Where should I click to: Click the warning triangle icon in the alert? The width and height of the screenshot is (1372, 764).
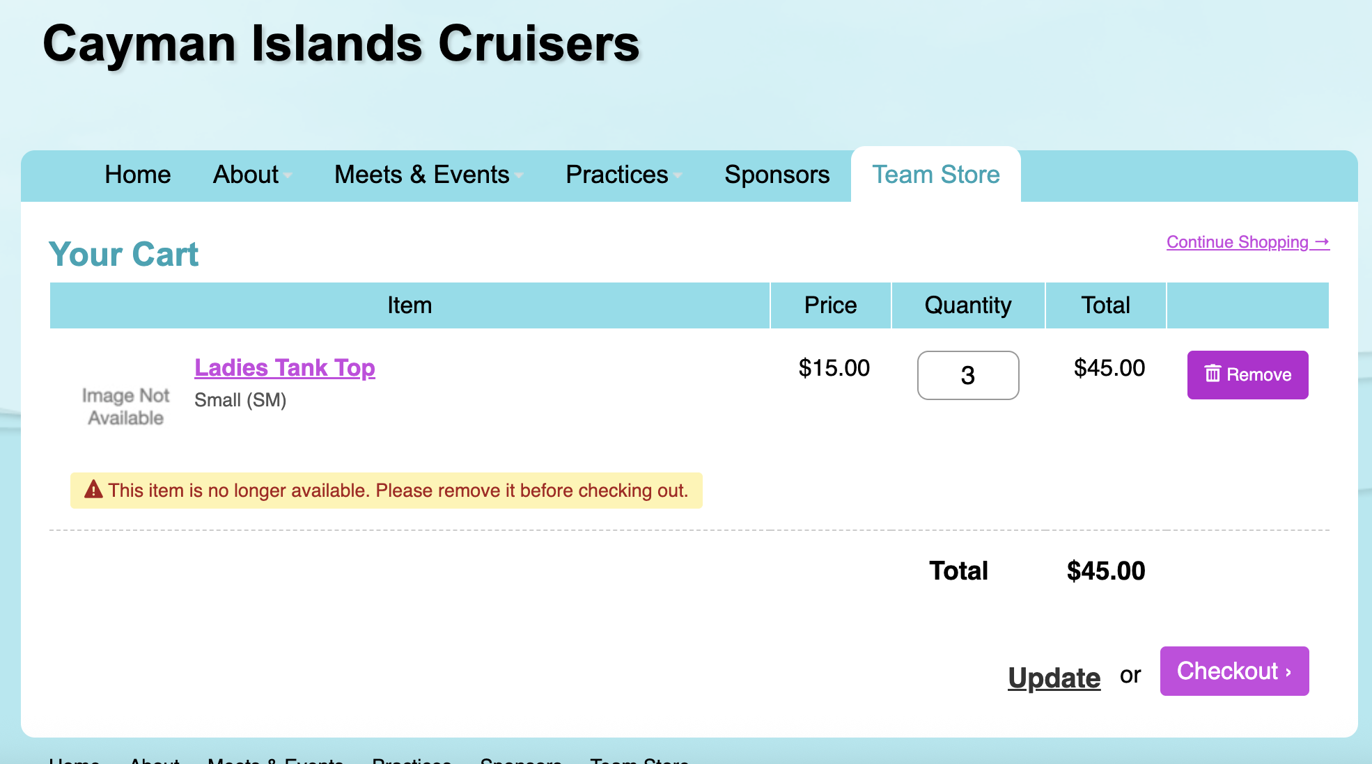tap(93, 490)
